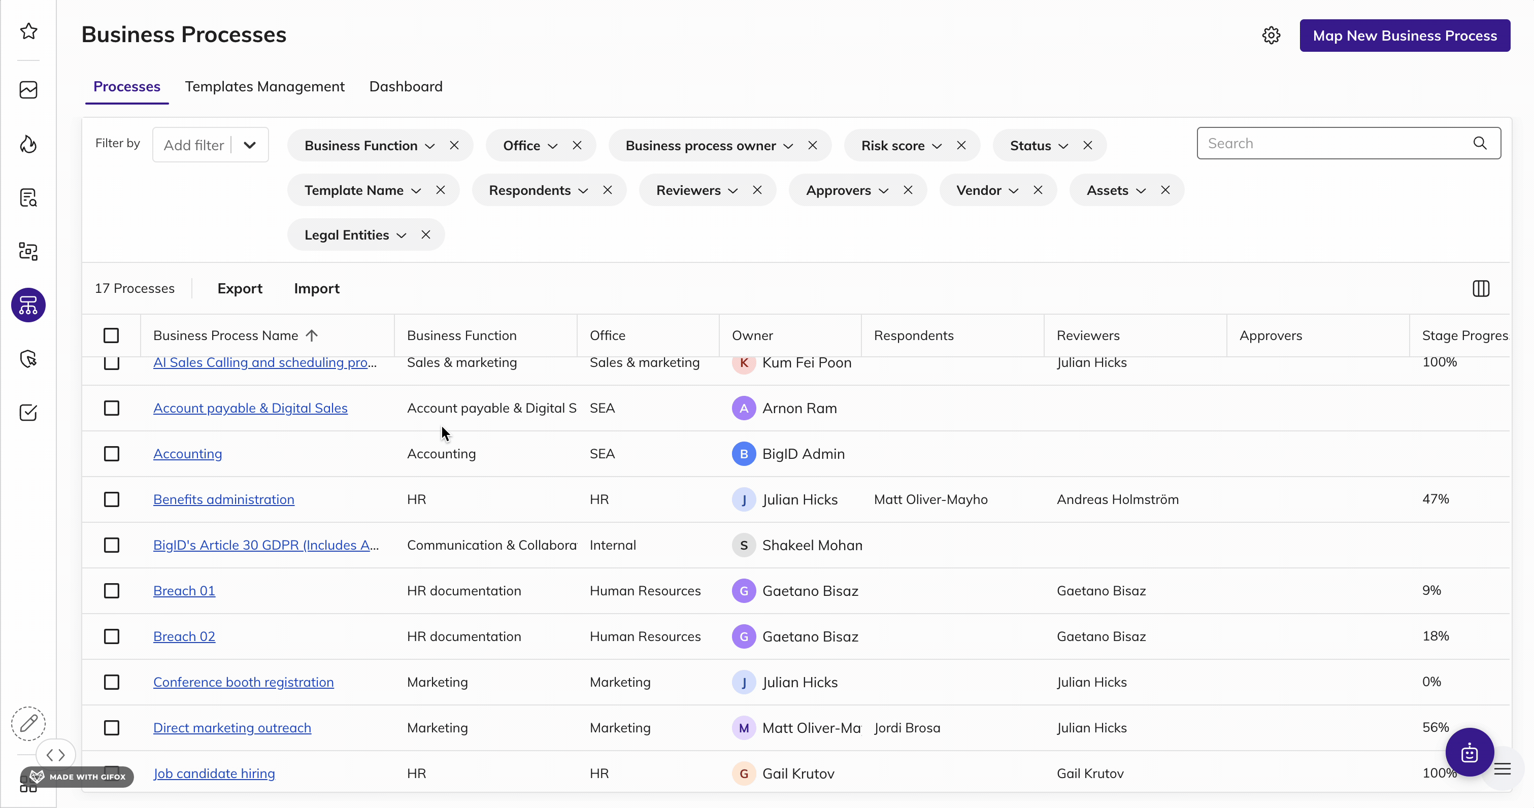Screen dimensions: 1534x808
Task: Open the flame activity icon in sidebar
Action: [28, 144]
